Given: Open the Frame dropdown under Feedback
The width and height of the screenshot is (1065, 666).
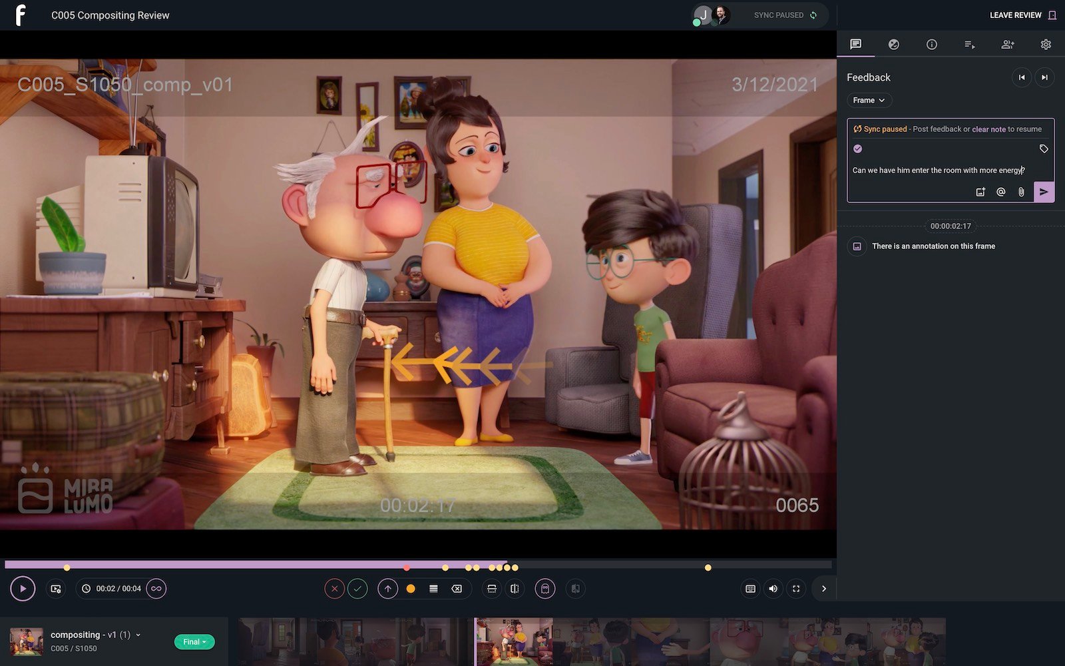Looking at the screenshot, I should (869, 101).
